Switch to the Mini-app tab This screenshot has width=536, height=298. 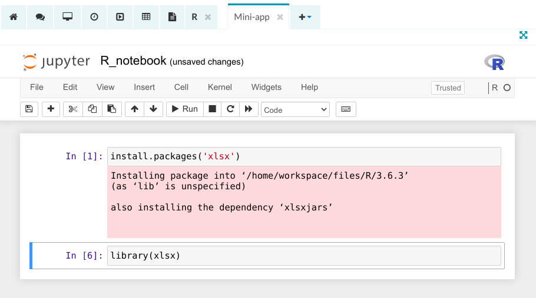[252, 17]
